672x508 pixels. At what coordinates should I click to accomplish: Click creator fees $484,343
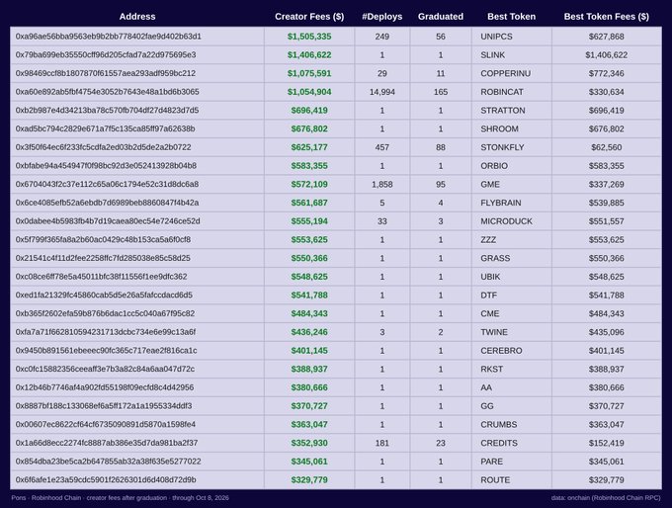(x=309, y=313)
